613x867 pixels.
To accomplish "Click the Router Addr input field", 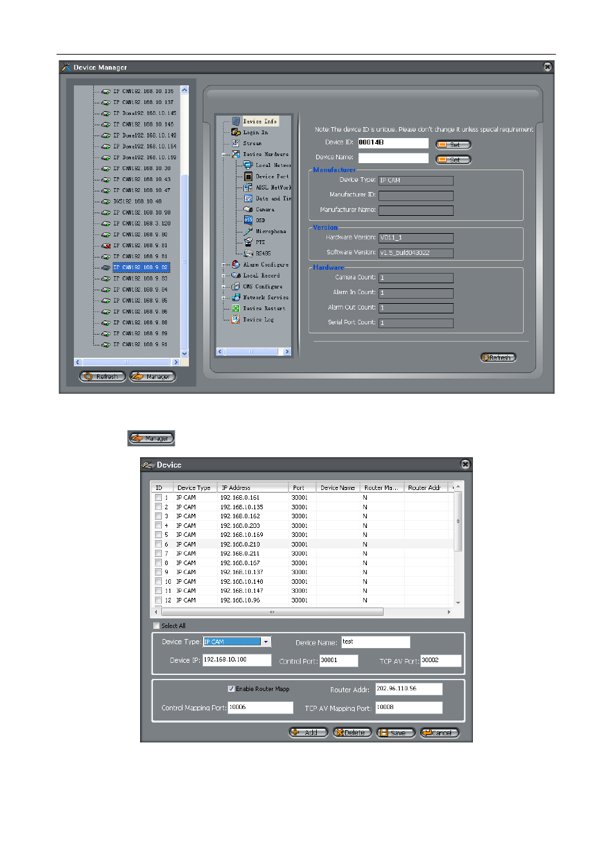I will pyautogui.click(x=409, y=689).
